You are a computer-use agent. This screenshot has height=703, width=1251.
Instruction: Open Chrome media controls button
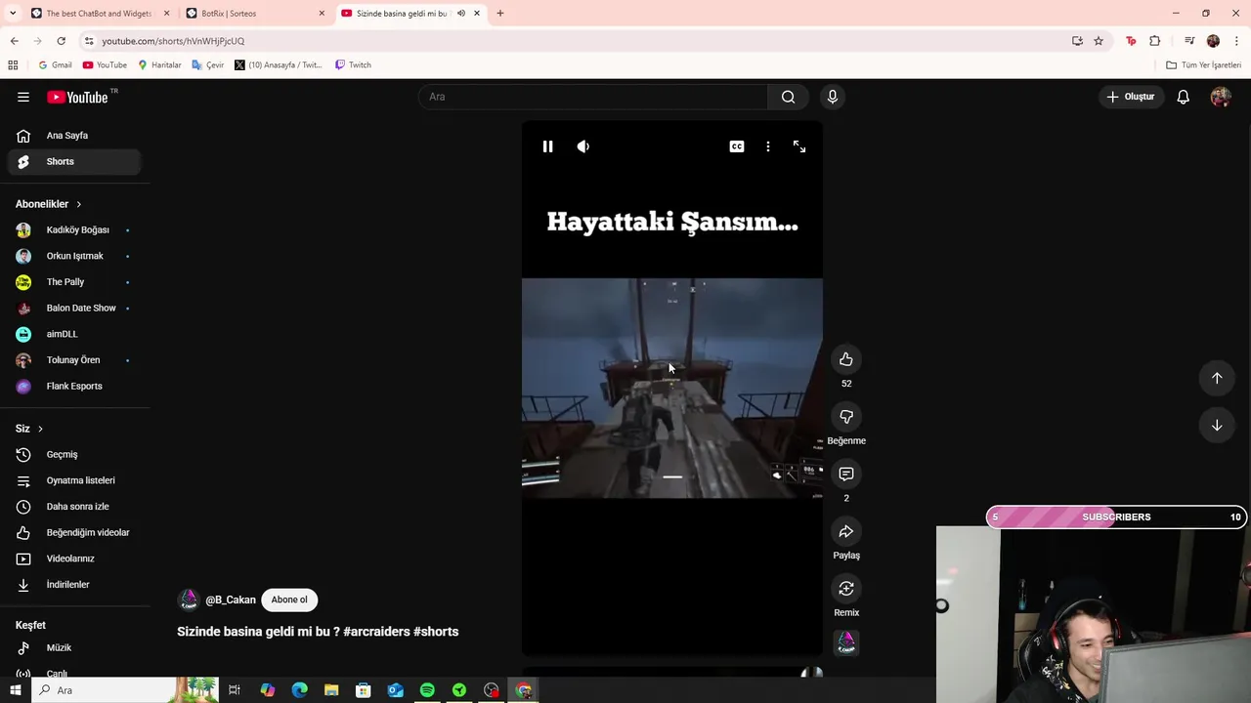[1189, 41]
